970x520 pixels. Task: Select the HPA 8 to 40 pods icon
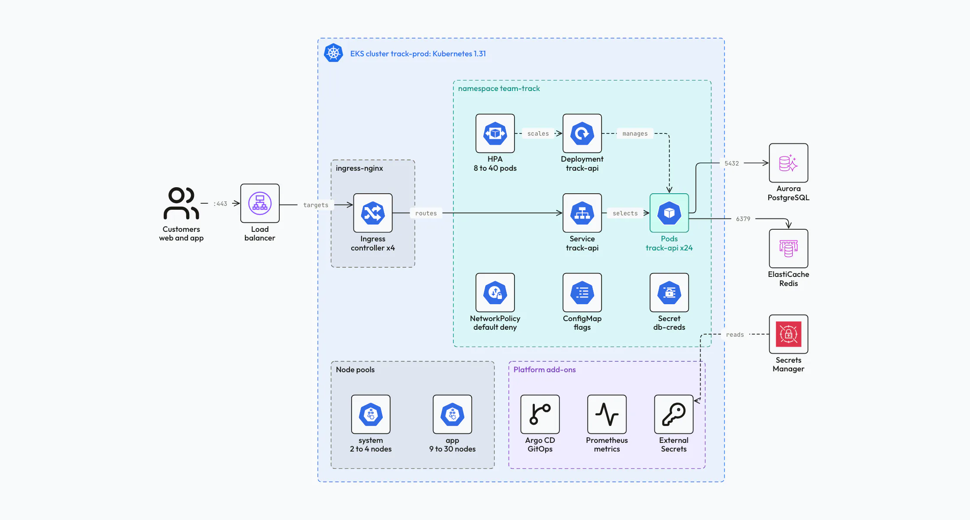click(495, 133)
